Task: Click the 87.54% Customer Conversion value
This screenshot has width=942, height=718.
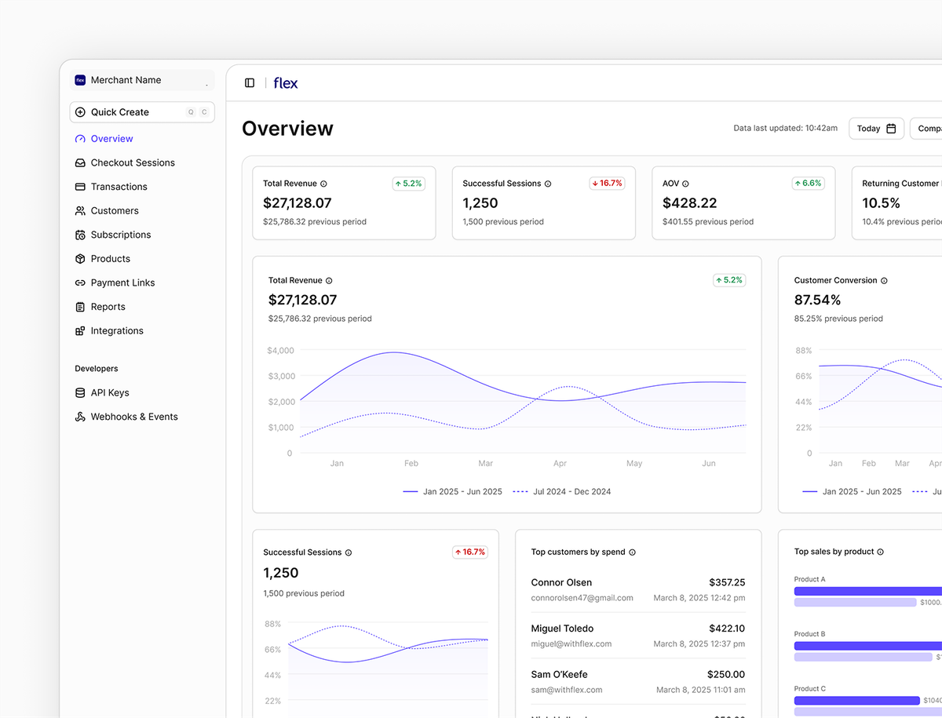Action: tap(817, 300)
